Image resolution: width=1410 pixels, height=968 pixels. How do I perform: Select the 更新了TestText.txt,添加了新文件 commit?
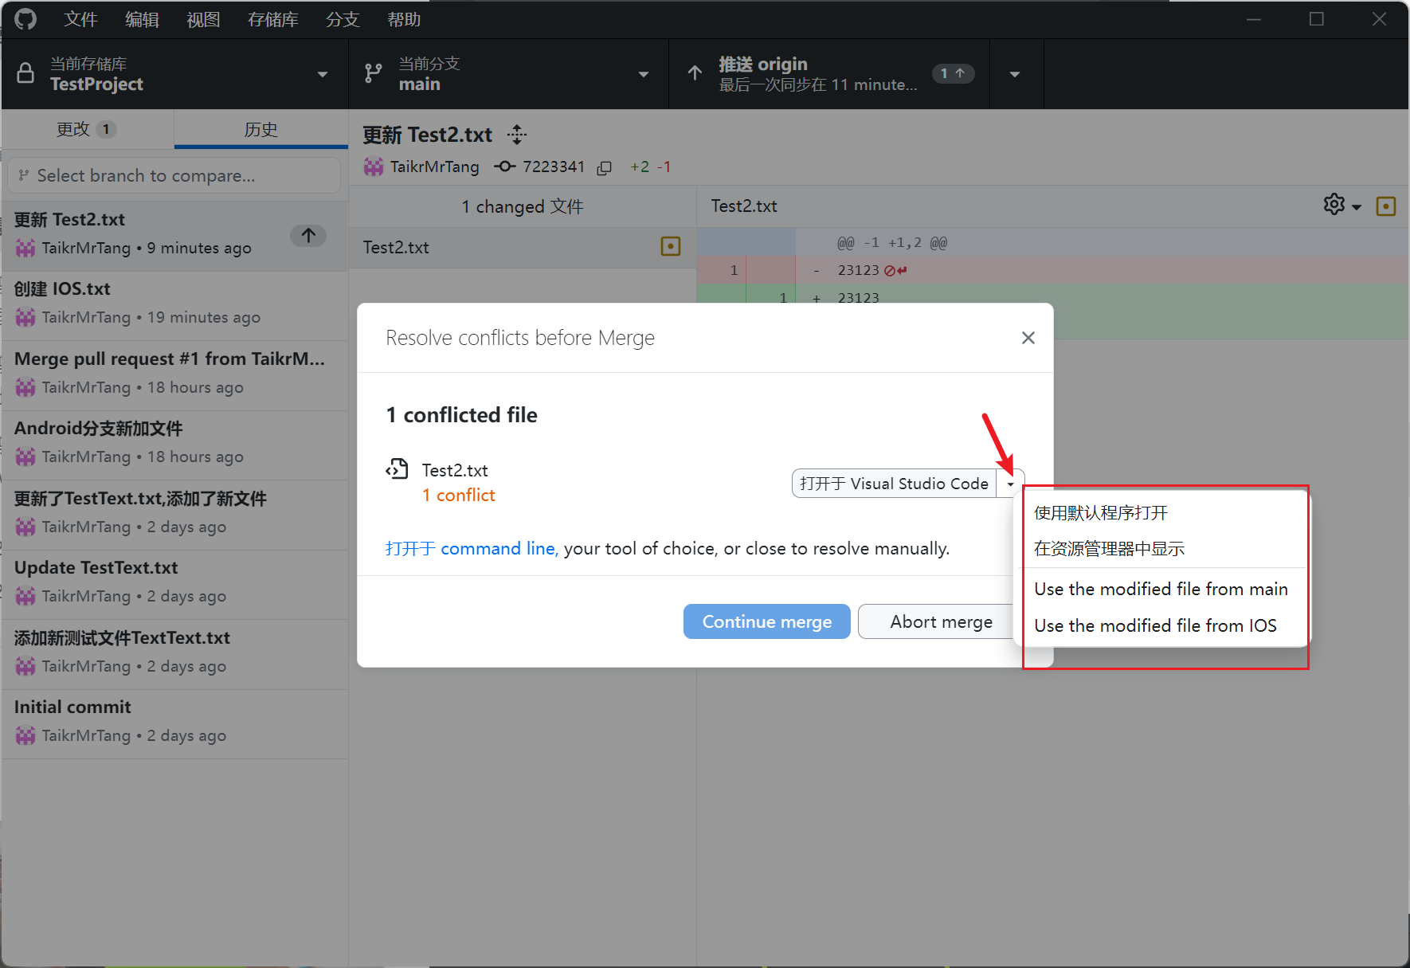pyautogui.click(x=174, y=513)
